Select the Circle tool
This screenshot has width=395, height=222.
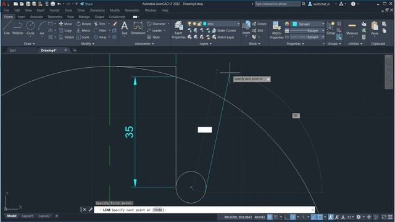[x=30, y=28]
